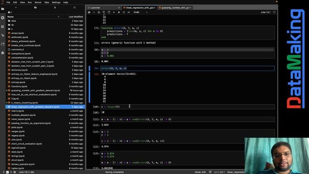This screenshot has height=174, width=309.
Task: Restart the kernel icon
Action: pyautogui.click(x=124, y=12)
